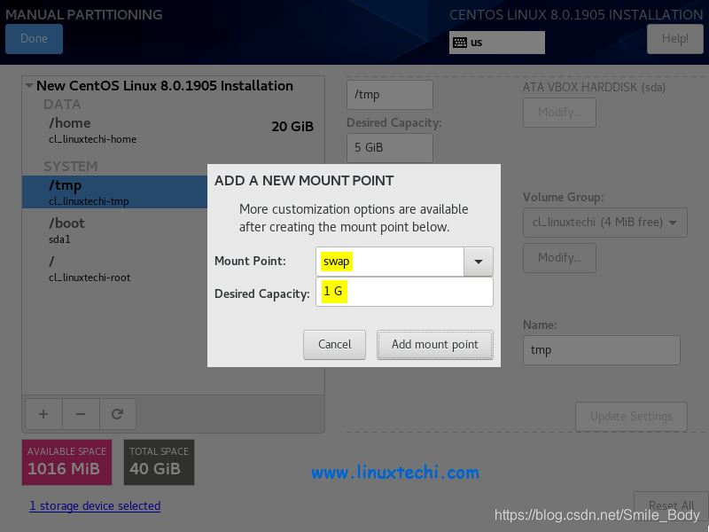This screenshot has height=532, width=709.
Task: Click Modify button below Volume Group
Action: (559, 258)
